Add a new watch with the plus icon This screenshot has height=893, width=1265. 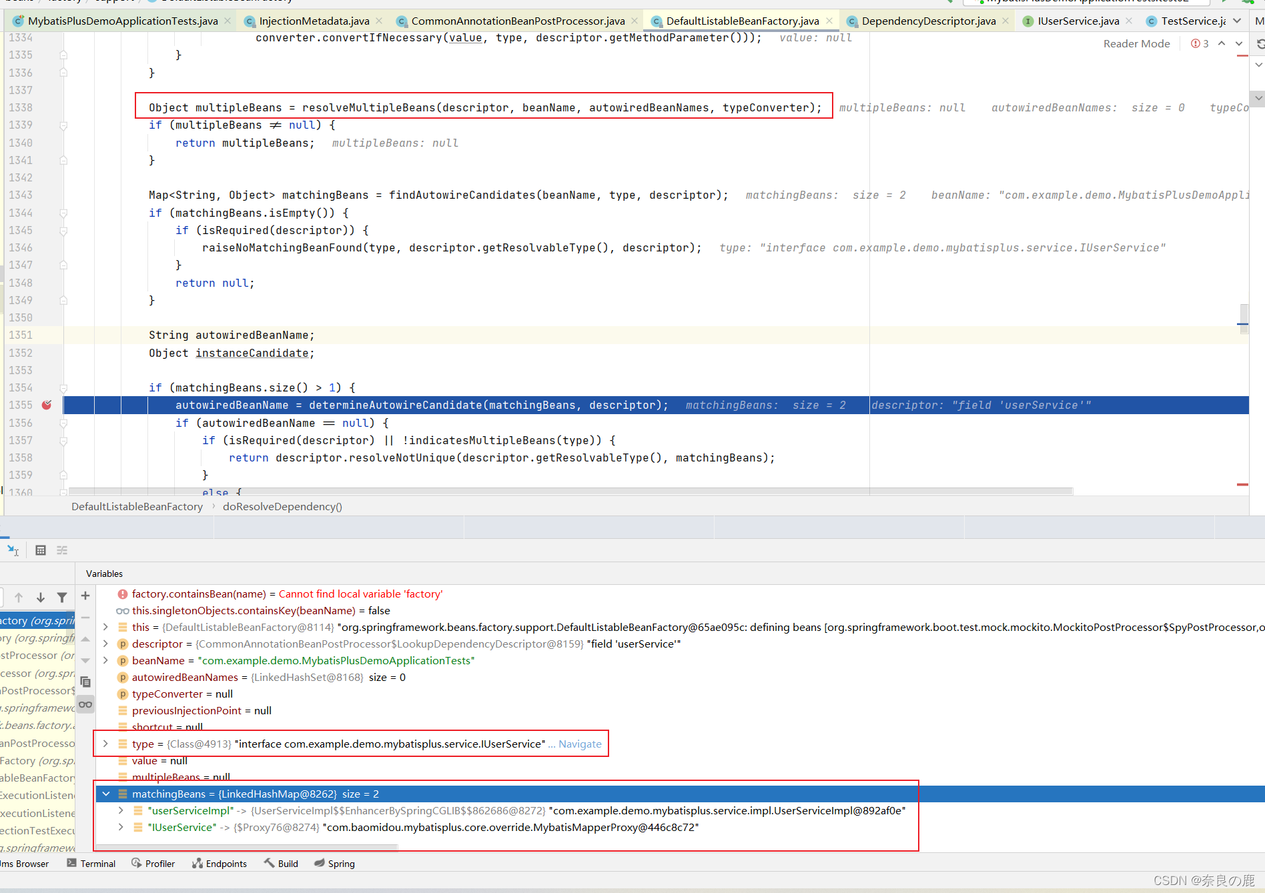tap(85, 596)
